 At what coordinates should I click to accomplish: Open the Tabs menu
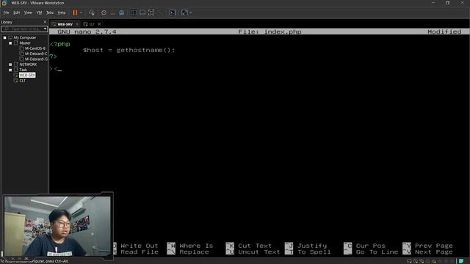[50, 12]
